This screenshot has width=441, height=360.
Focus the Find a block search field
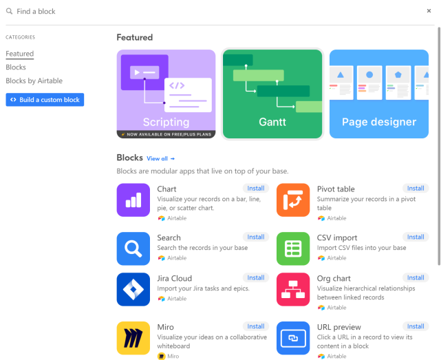pyautogui.click(x=214, y=11)
